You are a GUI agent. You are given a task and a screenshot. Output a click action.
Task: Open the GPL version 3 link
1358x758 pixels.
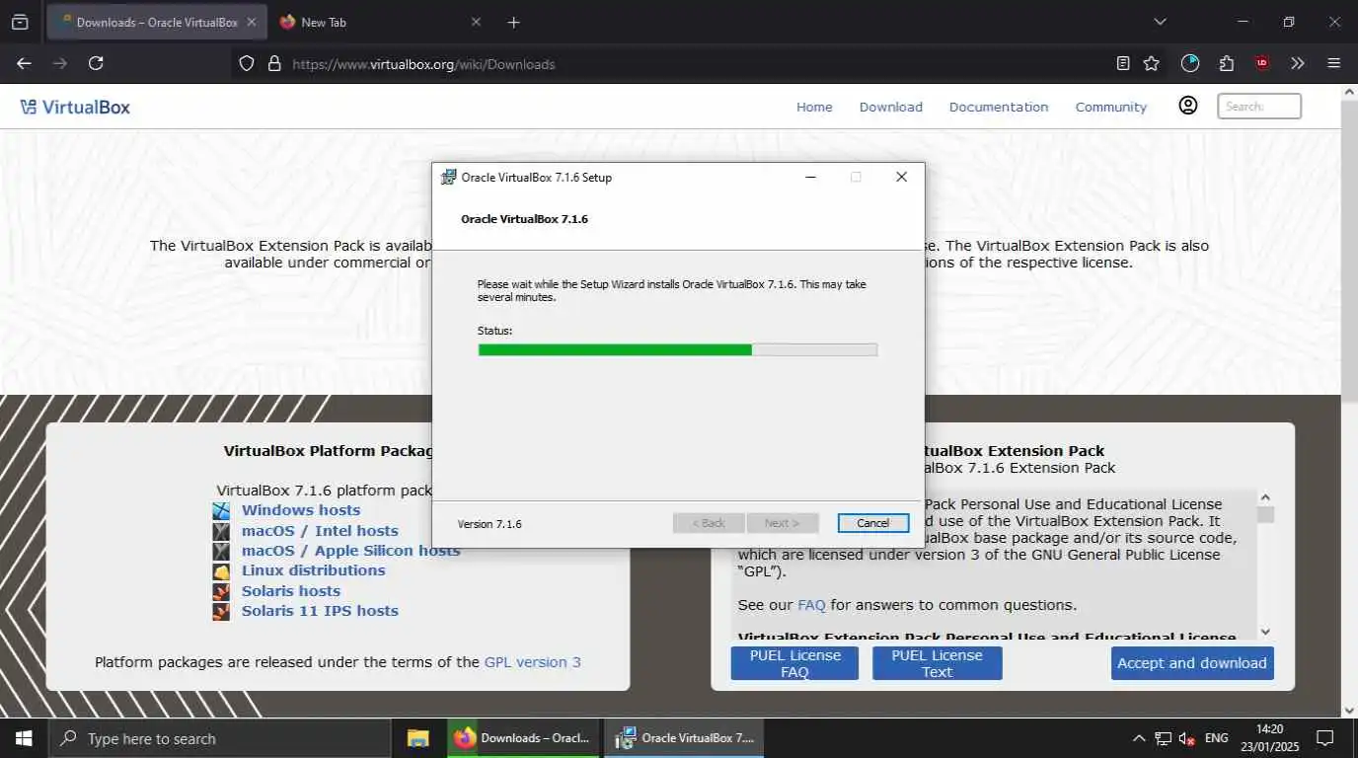click(x=533, y=662)
